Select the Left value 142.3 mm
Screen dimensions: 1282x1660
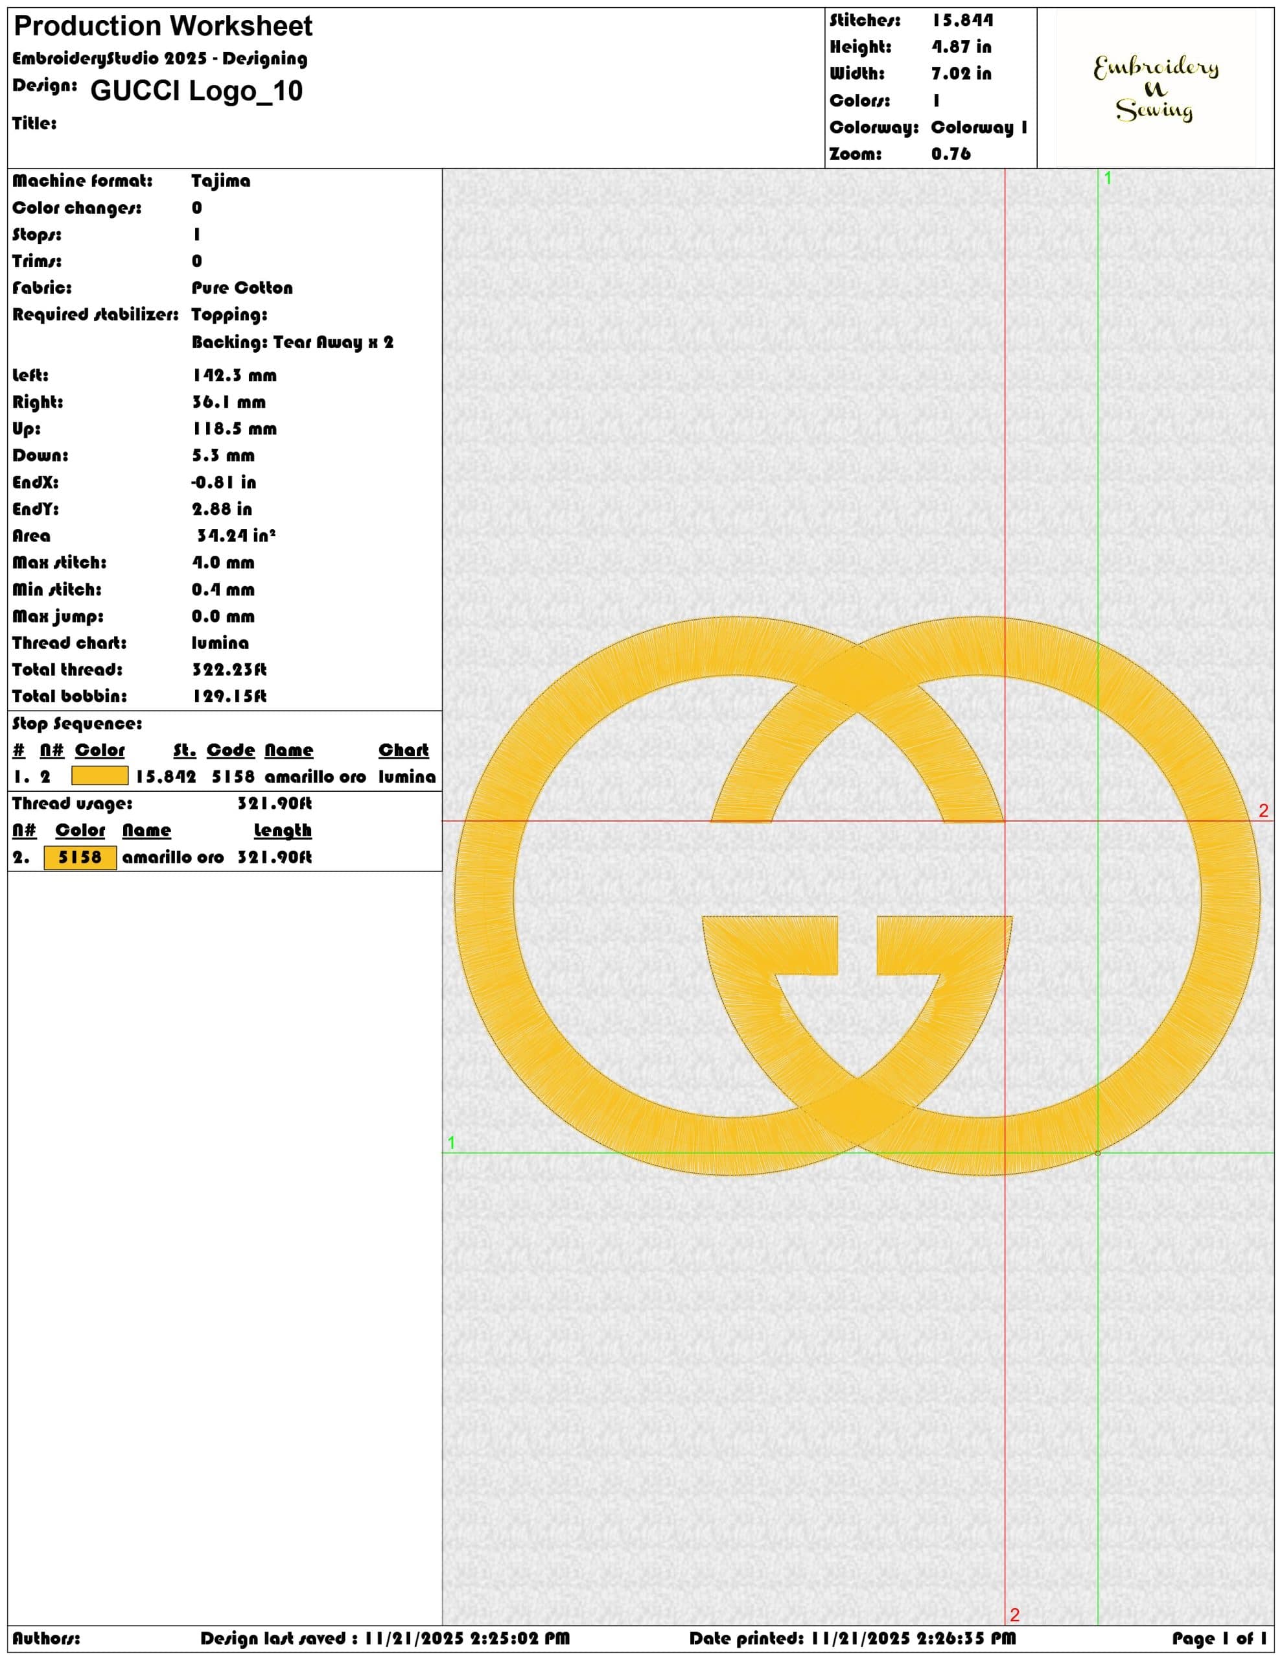[x=234, y=375]
